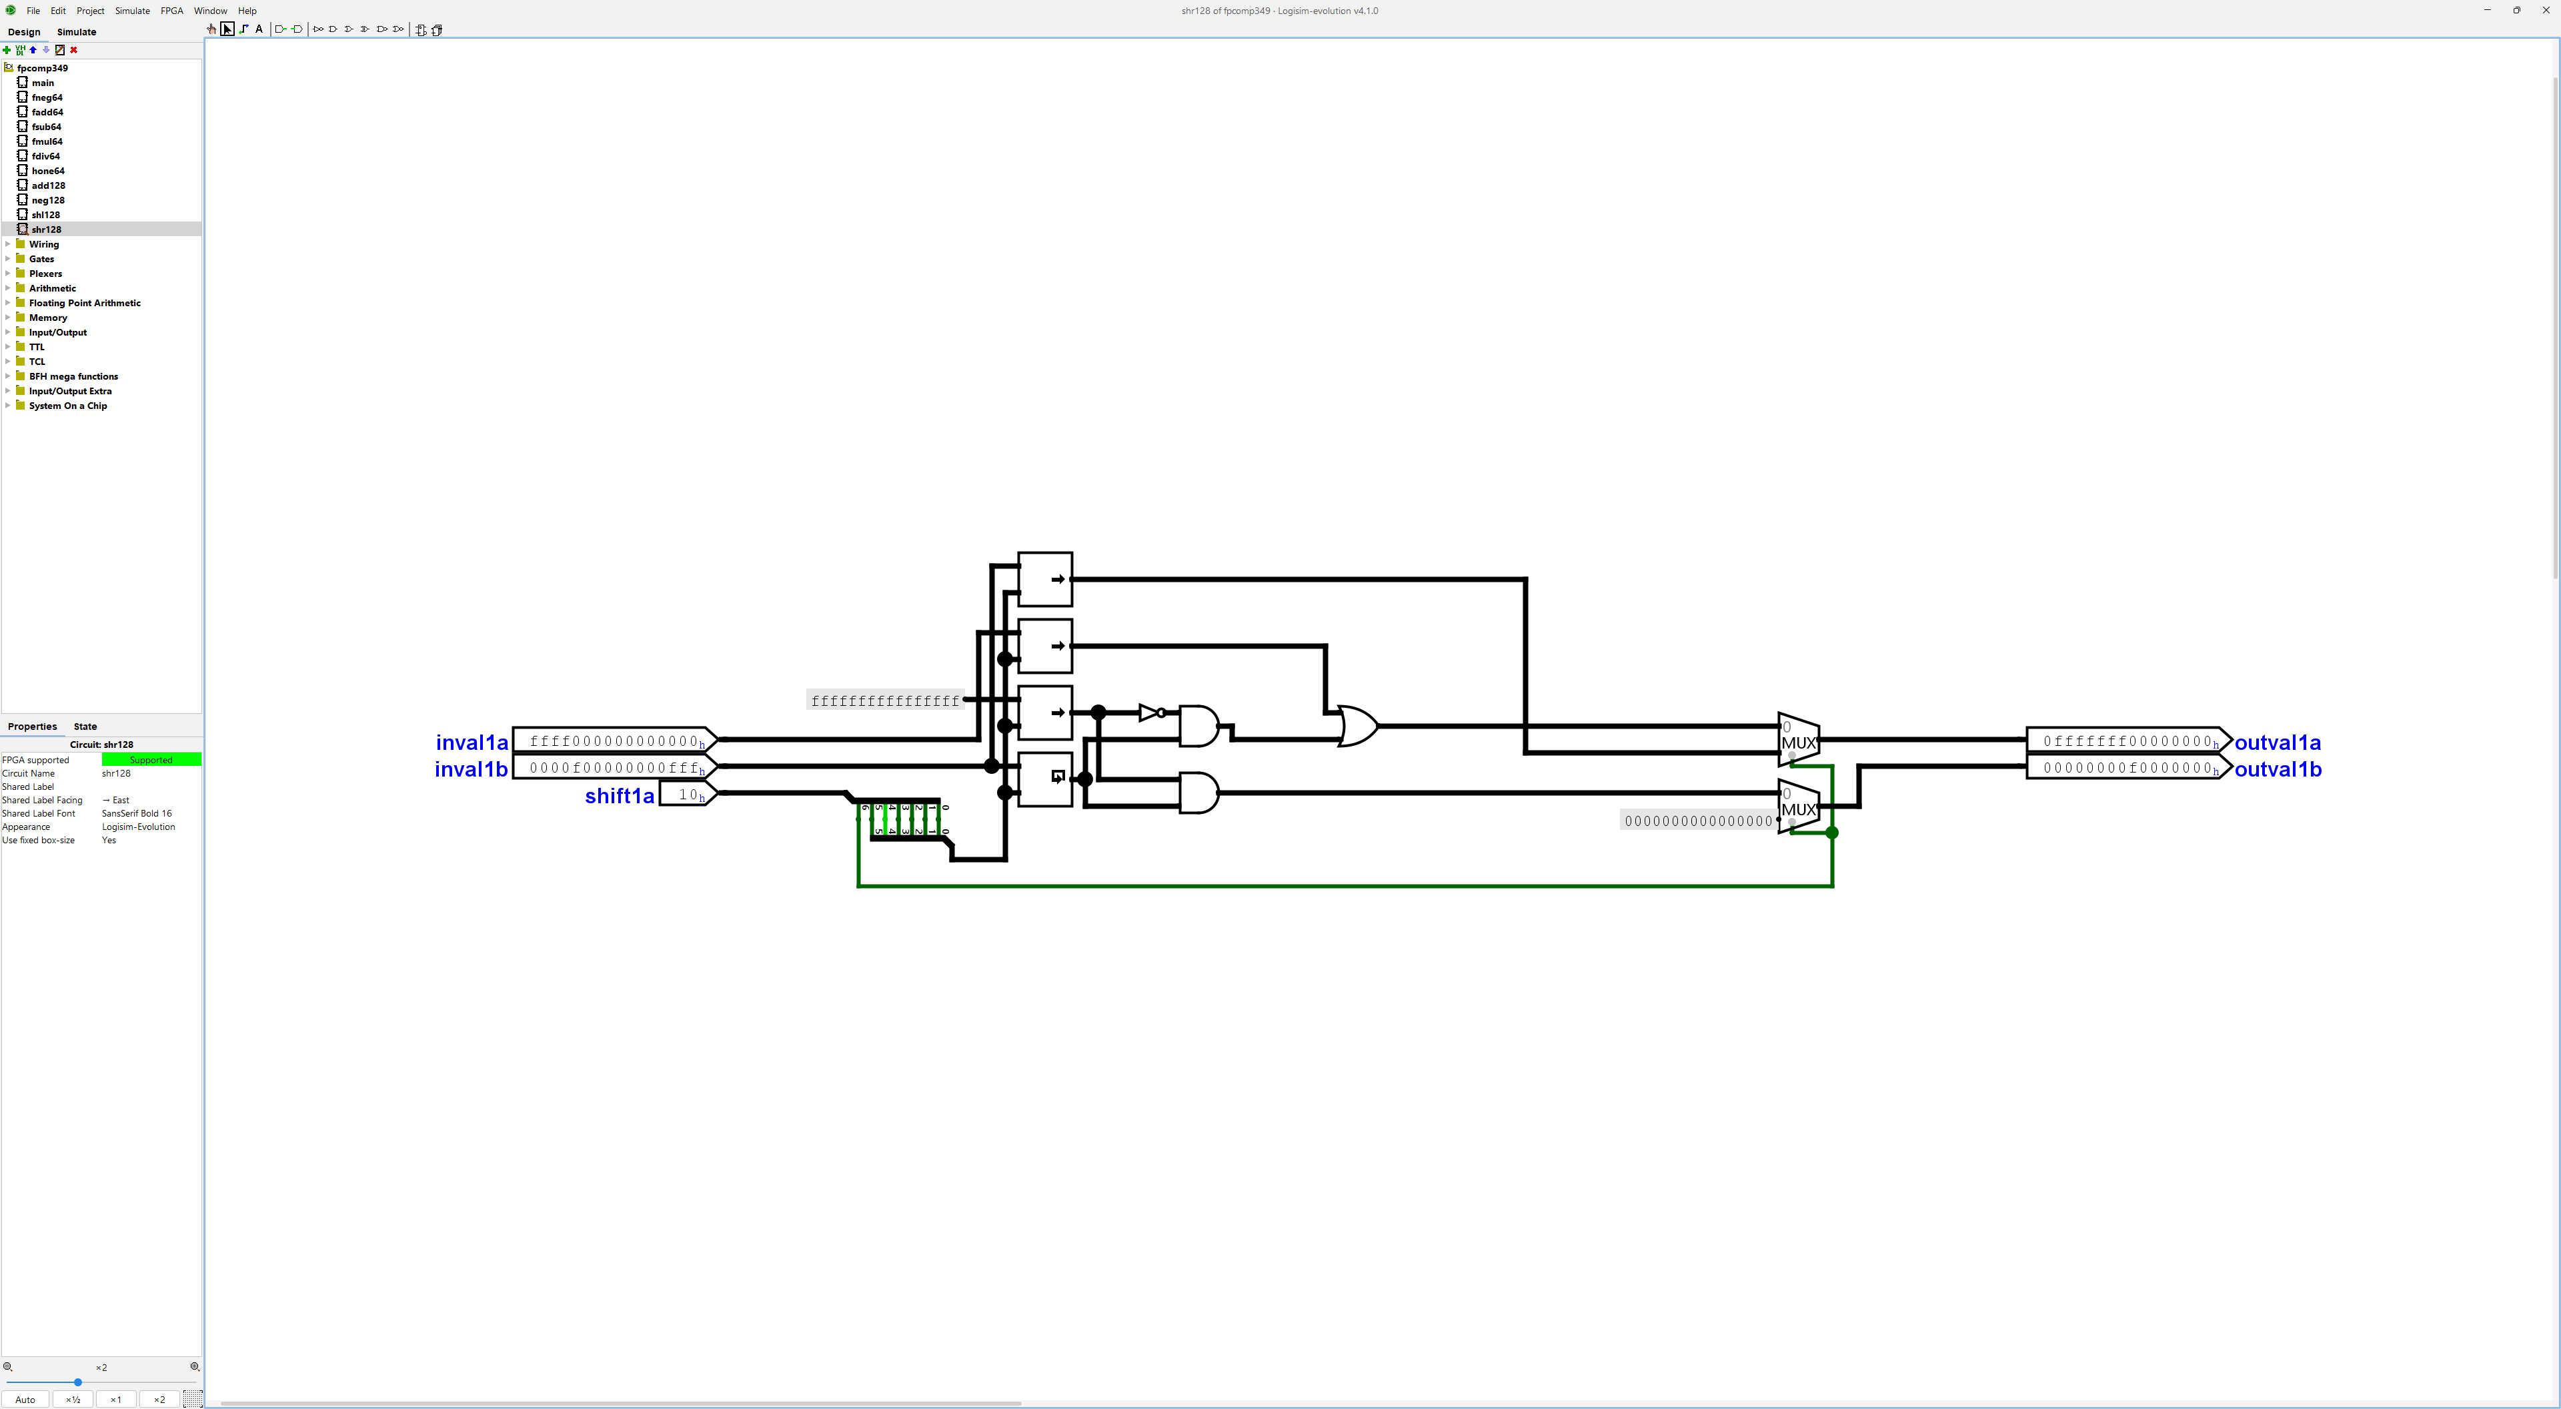Select the arrow Edit tool
This screenshot has height=1409, width=2561.
click(227, 30)
